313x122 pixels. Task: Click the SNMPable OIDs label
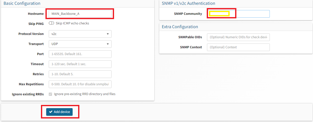click(x=190, y=37)
